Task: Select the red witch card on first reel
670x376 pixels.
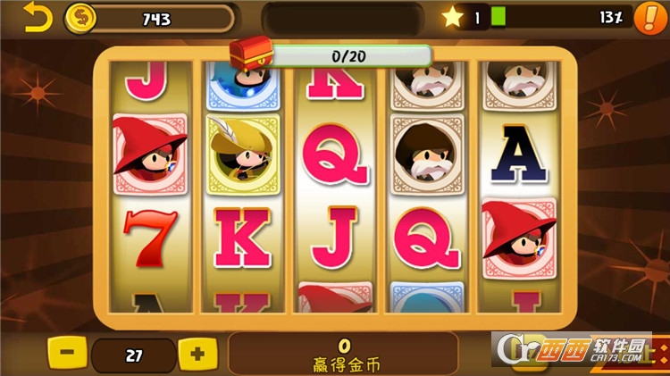Action: (150, 155)
